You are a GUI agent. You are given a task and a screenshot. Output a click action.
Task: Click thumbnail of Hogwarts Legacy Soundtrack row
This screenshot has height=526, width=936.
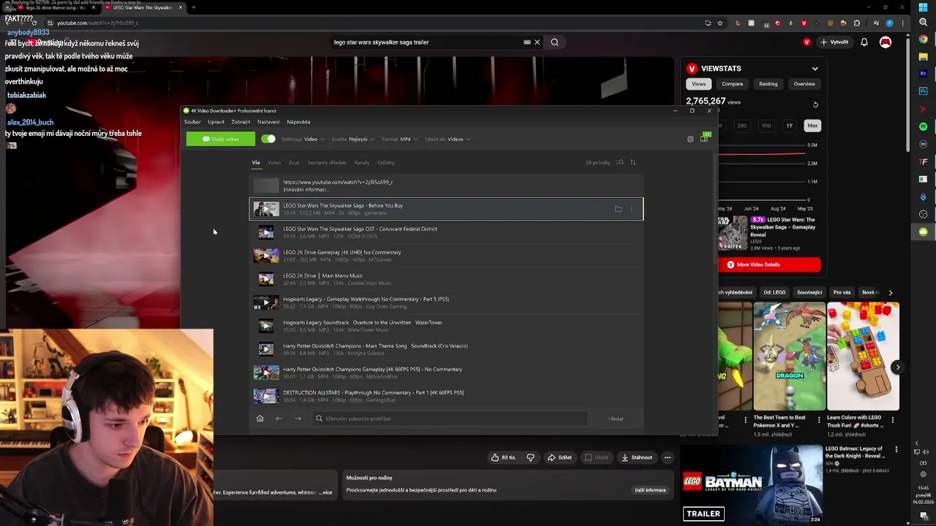click(x=266, y=326)
